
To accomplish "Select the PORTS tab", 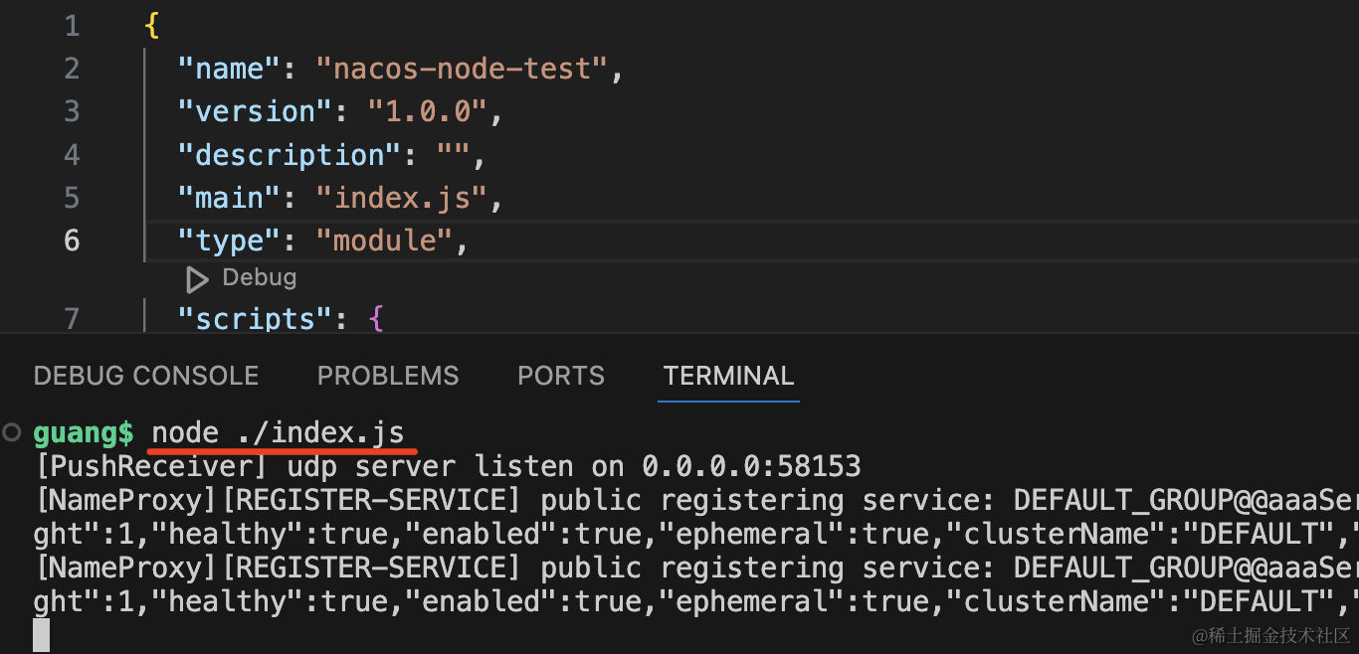I will 561,376.
